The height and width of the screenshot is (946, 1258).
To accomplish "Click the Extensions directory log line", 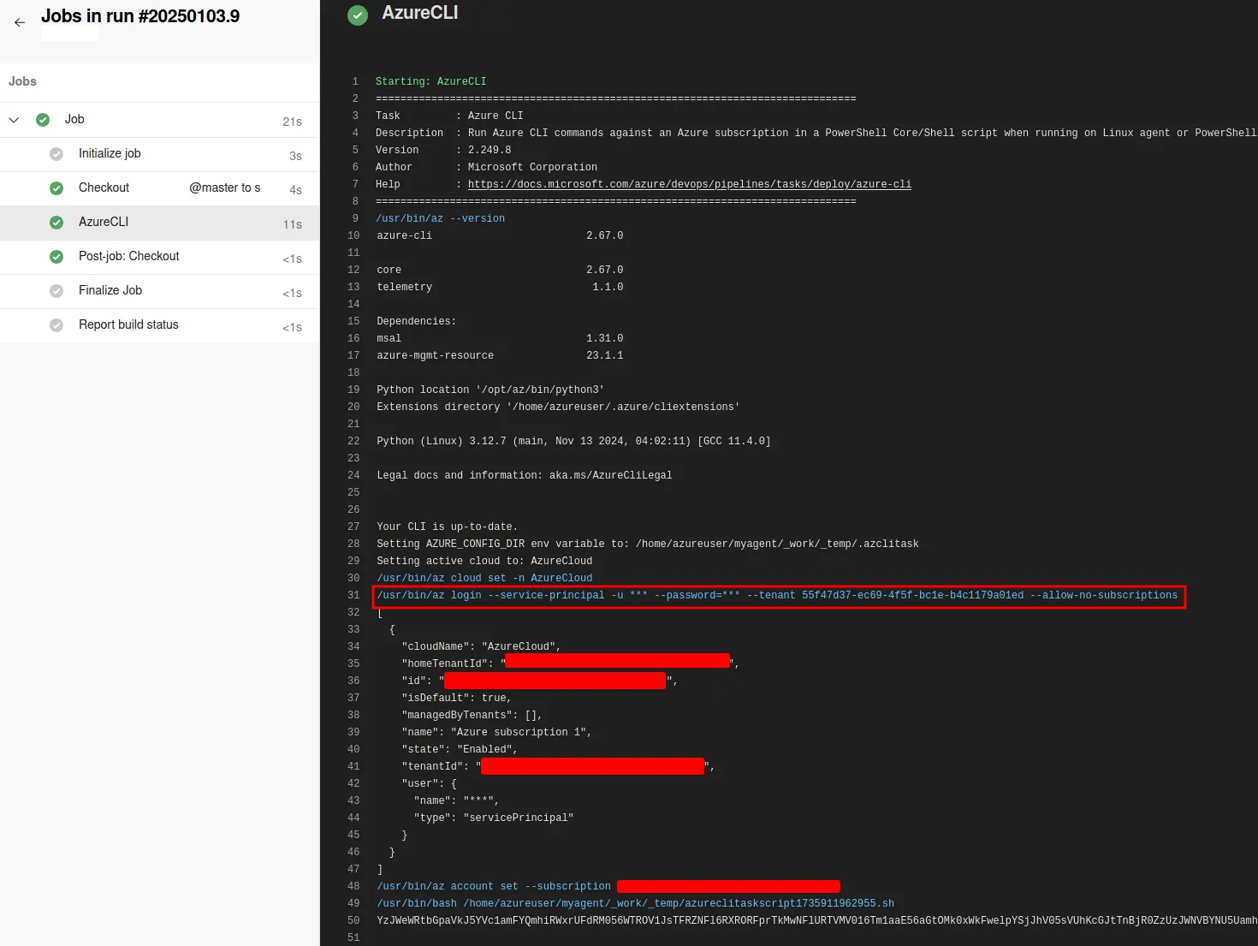I will coord(558,407).
